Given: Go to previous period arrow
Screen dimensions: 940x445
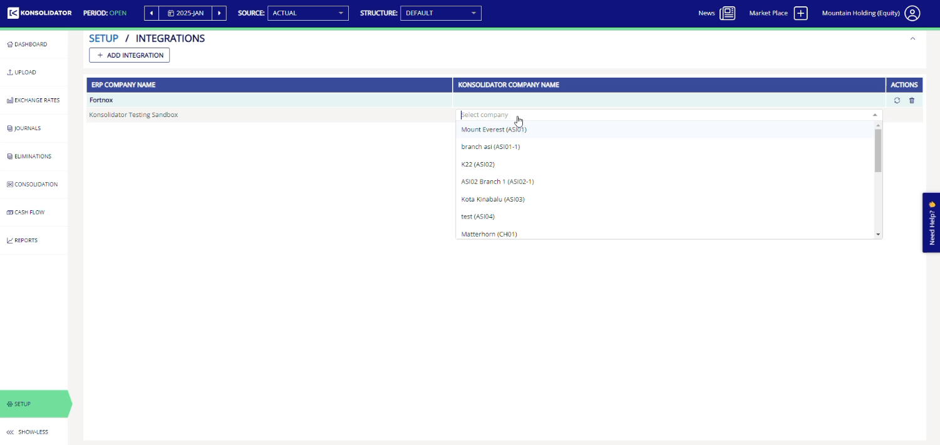Looking at the screenshot, I should 152,13.
